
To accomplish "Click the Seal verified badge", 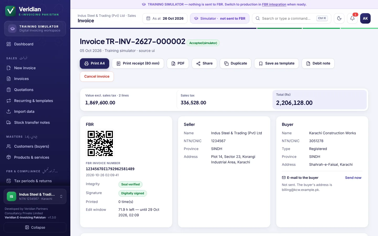I will tap(130, 184).
